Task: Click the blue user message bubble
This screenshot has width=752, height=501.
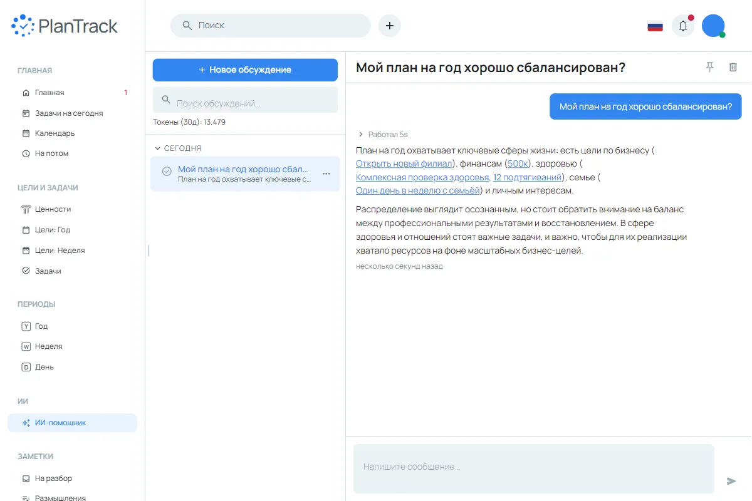Action: pos(645,106)
